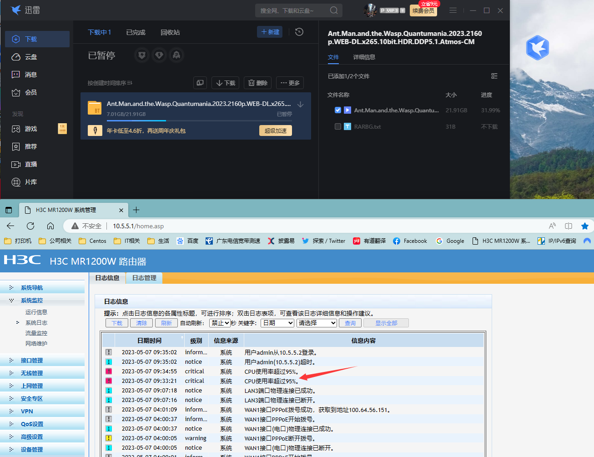The image size is (594, 457).
Task: Open the 自动刷新 禁止 dropdown
Action: point(220,323)
